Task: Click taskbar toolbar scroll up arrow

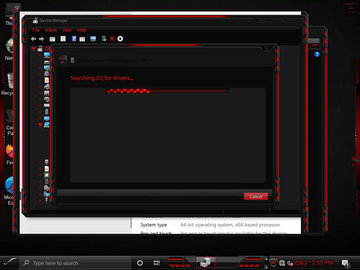Action: coord(266,259)
